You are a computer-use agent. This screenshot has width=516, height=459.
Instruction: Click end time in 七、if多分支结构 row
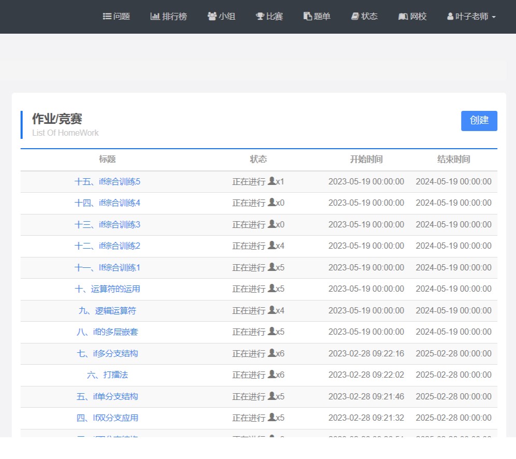pyautogui.click(x=453, y=354)
